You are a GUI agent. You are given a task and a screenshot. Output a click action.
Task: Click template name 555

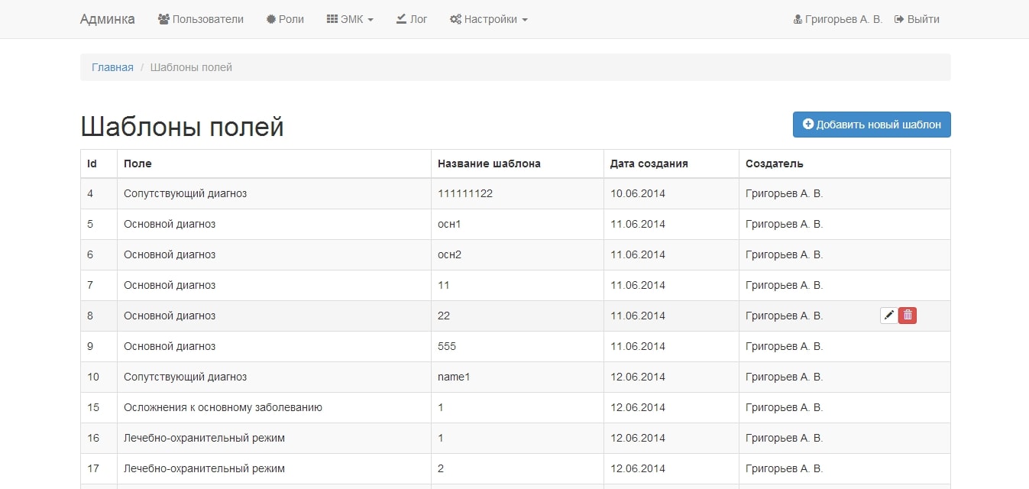pyautogui.click(x=447, y=346)
